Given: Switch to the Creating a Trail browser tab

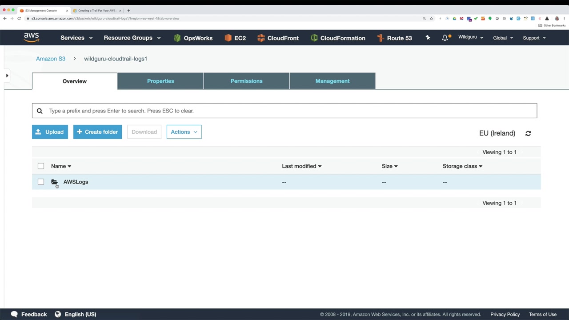Looking at the screenshot, I should pyautogui.click(x=97, y=10).
